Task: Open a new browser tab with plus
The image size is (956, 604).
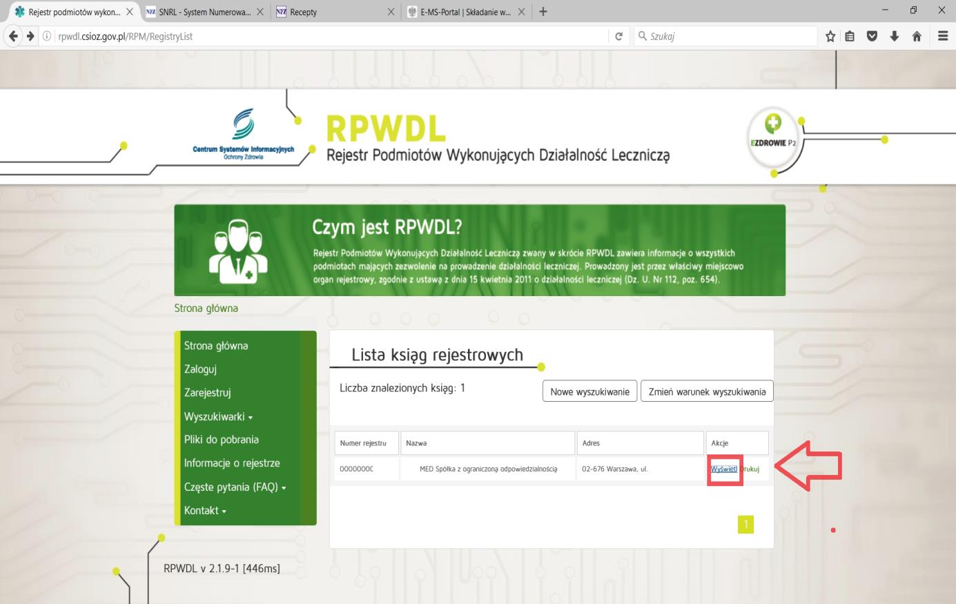Action: tap(543, 12)
